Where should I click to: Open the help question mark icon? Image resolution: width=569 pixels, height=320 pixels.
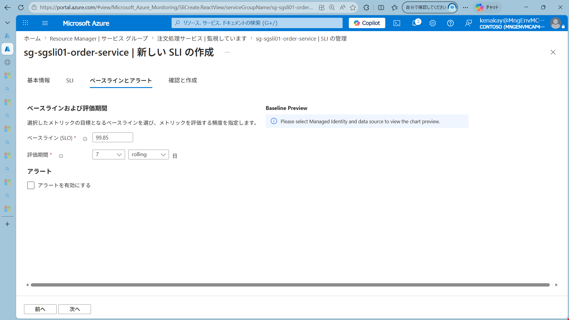450,23
